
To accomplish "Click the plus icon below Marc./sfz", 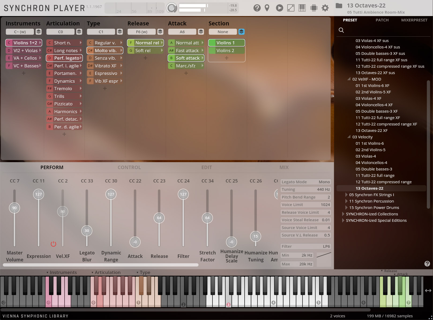I will tap(186, 73).
